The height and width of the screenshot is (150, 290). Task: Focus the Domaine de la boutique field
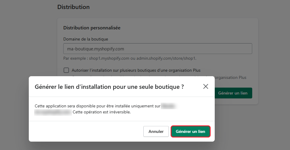[x=157, y=49]
